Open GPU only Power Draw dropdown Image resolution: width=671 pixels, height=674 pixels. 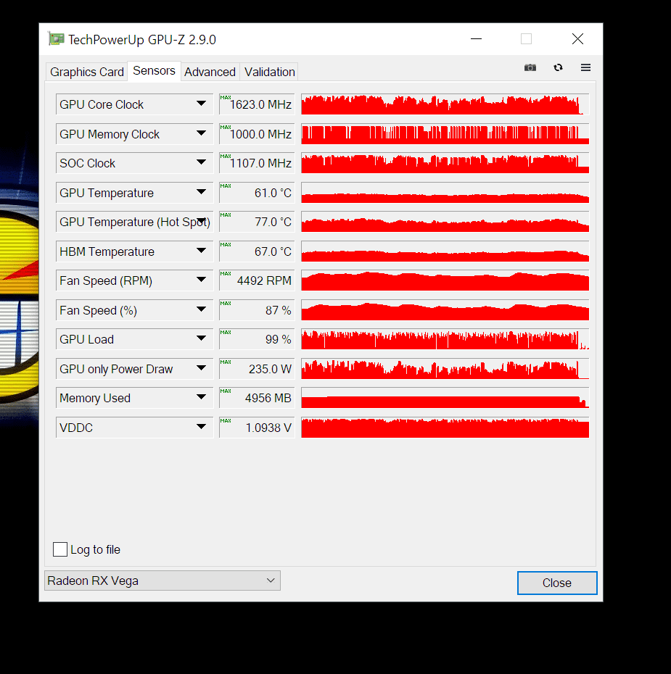coord(201,368)
